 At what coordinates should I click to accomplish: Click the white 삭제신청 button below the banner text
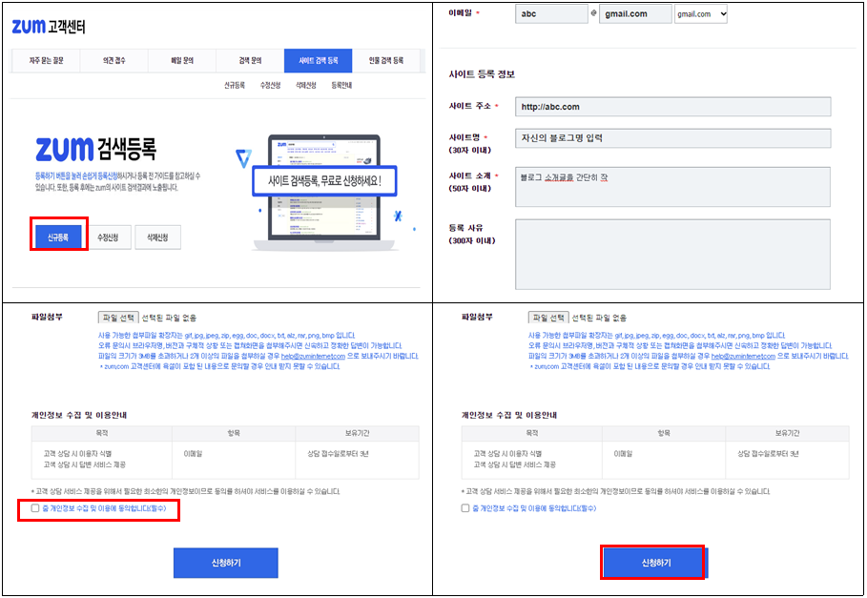point(157,237)
